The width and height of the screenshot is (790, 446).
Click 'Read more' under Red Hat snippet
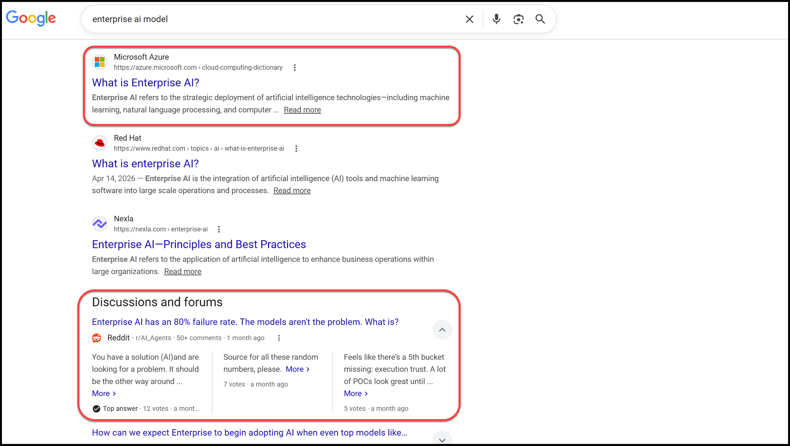point(292,191)
